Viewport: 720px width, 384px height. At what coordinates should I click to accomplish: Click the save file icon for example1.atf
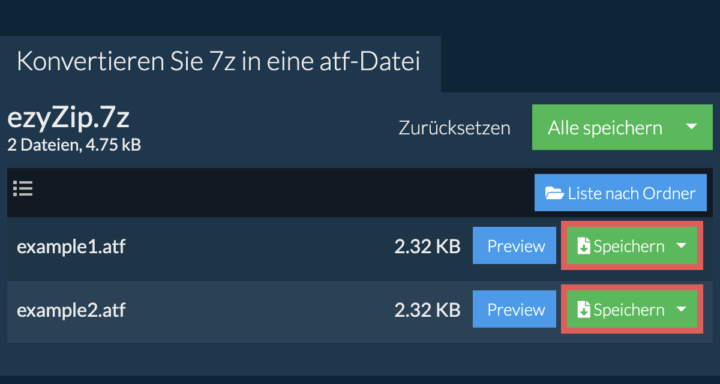pyautogui.click(x=584, y=247)
